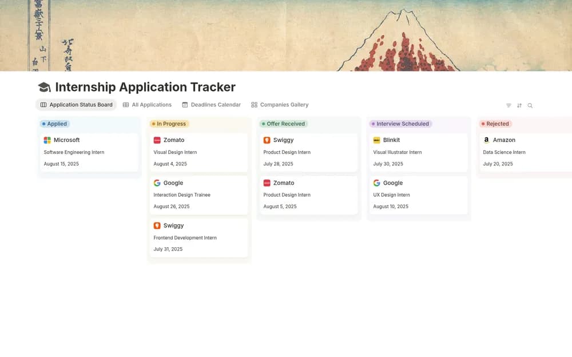
Task: Click the August 5, 2025 date
Action: [x=280, y=207]
